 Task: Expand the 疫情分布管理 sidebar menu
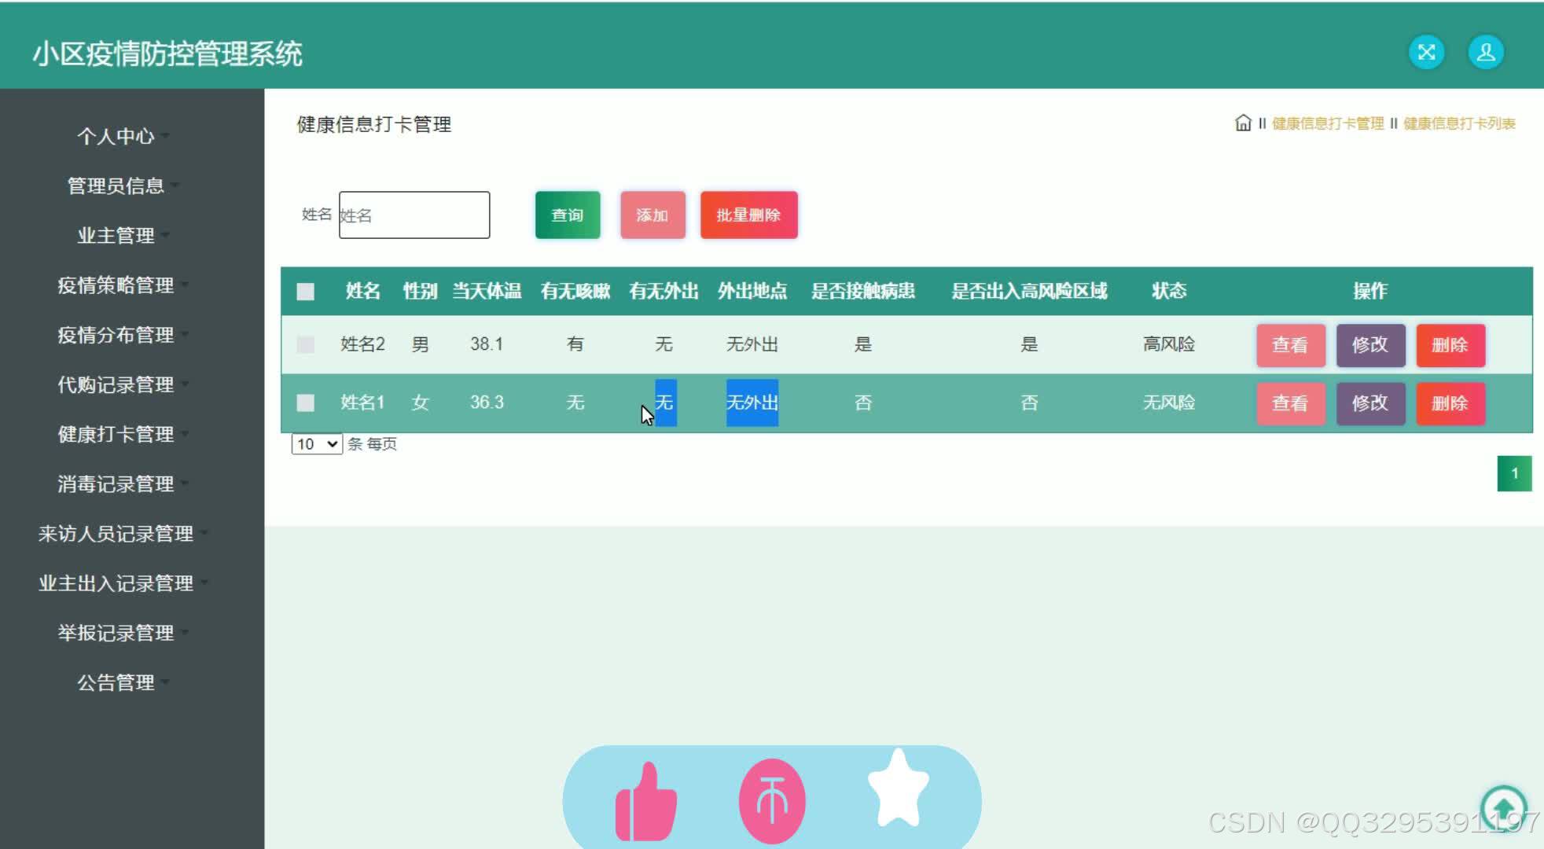pyautogui.click(x=116, y=334)
